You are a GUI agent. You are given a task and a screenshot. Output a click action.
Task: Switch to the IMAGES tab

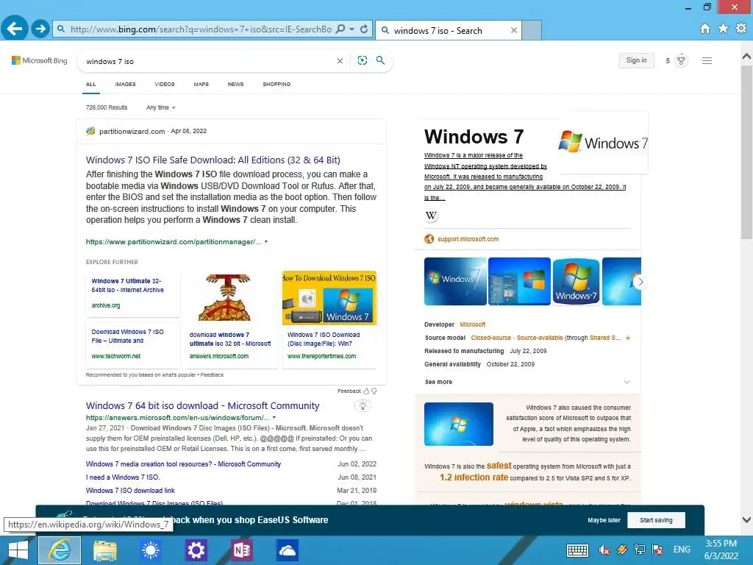(x=125, y=84)
